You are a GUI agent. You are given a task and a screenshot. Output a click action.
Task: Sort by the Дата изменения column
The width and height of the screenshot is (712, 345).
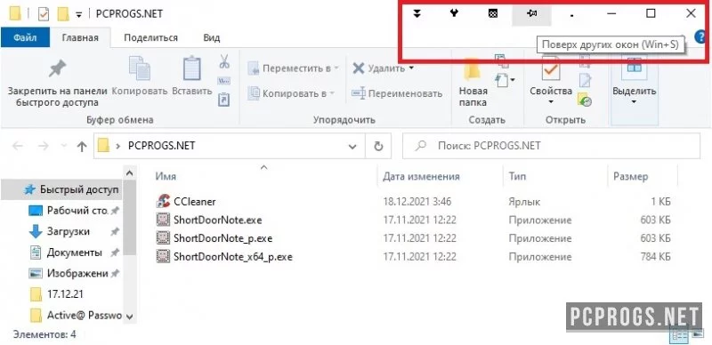(x=421, y=176)
